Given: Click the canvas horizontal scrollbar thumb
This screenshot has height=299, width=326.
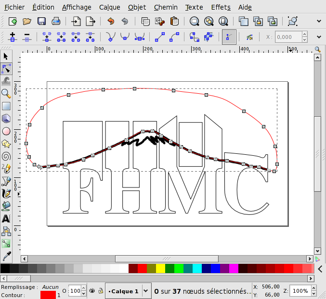Looking at the screenshot, I should tap(167, 259).
